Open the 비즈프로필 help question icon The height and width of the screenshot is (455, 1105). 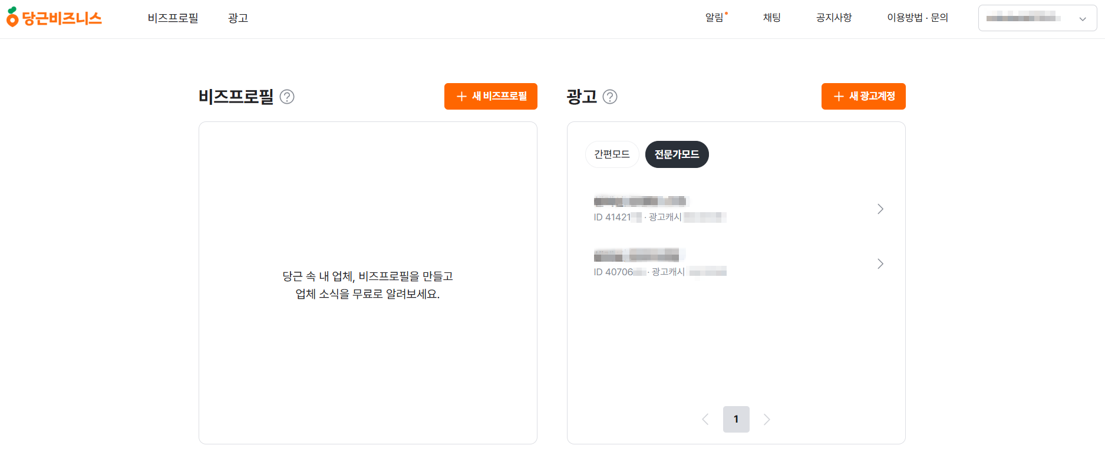coord(287,97)
